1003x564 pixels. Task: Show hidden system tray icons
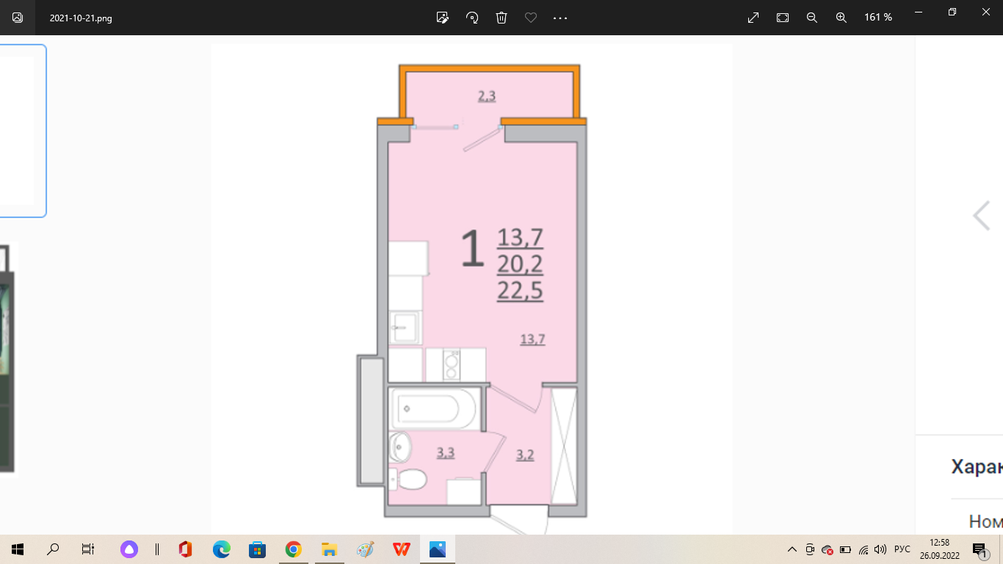coord(792,549)
